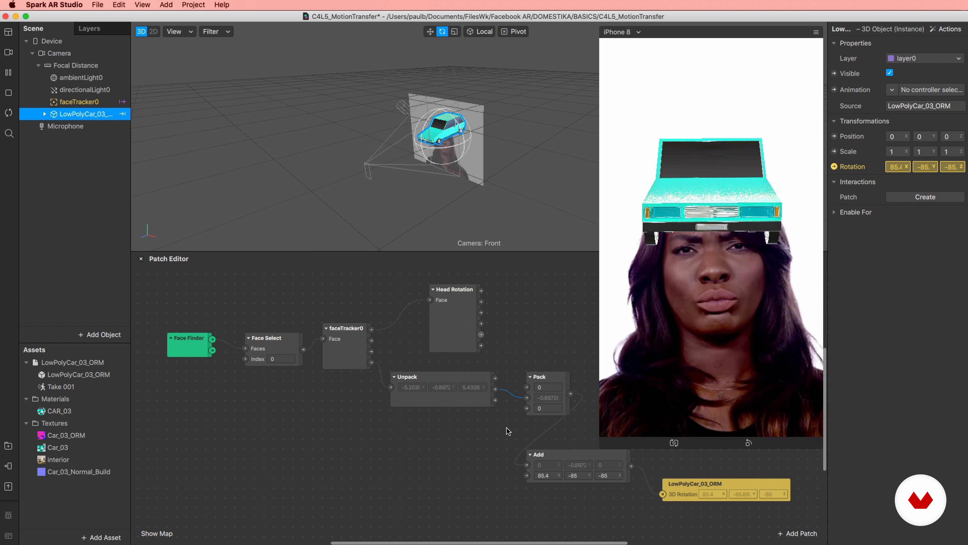Uncheck the Visible checkbox
The image size is (968, 545).
(x=889, y=73)
